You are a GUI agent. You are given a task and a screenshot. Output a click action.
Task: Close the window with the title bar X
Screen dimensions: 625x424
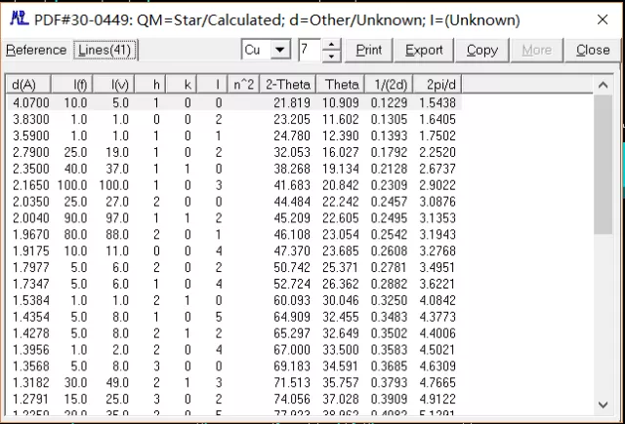pos(599,18)
